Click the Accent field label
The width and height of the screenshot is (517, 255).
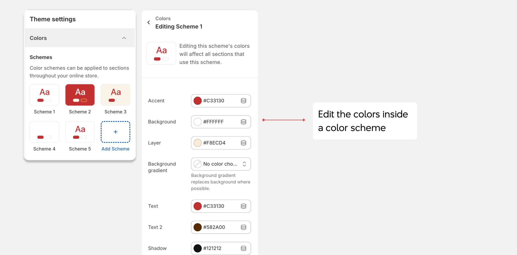tap(156, 101)
